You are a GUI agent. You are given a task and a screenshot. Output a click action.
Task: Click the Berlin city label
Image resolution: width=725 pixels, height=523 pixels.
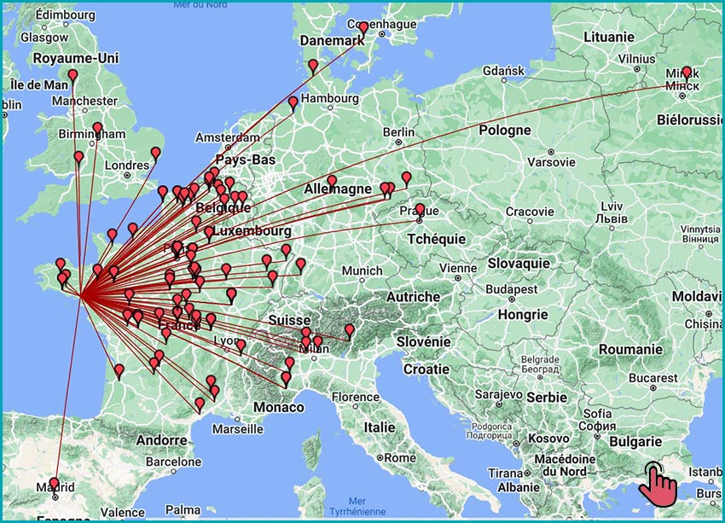398,132
